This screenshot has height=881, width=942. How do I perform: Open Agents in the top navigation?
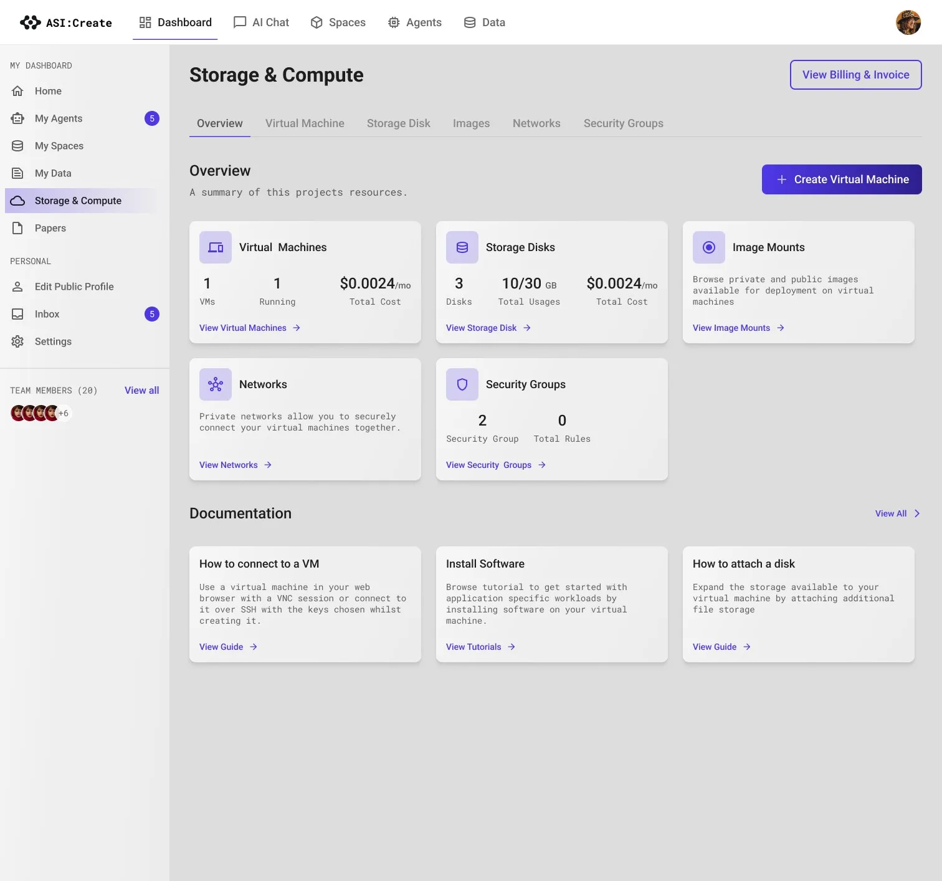[414, 22]
